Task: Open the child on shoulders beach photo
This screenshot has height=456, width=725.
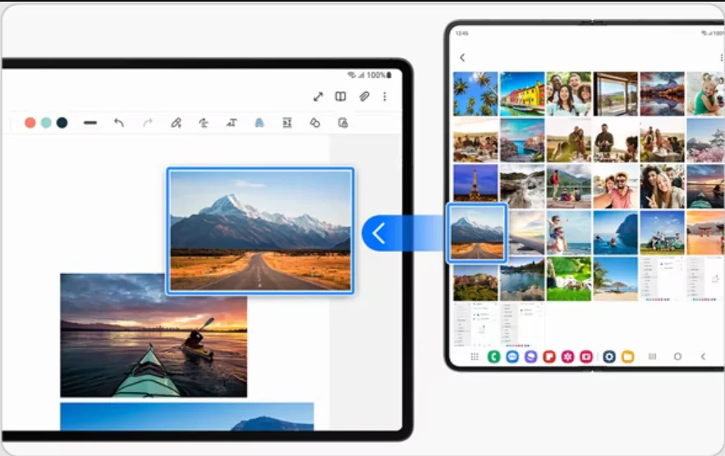Action: pos(569,233)
